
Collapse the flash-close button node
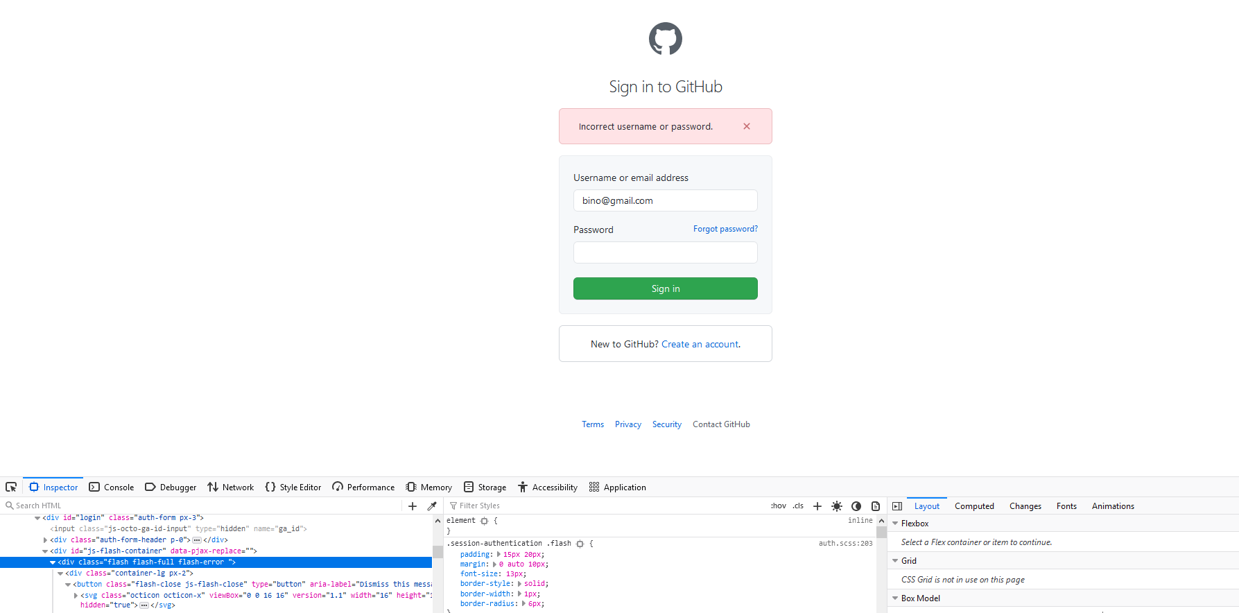pyautogui.click(x=68, y=585)
